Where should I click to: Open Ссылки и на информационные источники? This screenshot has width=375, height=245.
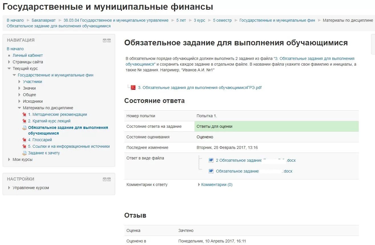coord(69,146)
